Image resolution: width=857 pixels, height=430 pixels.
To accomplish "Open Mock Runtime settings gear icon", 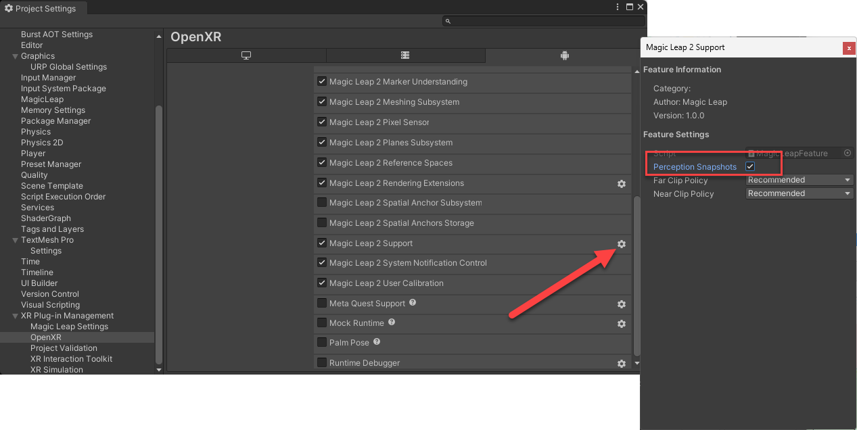I will 621,324.
